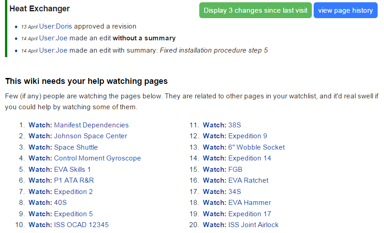Image resolution: width=384 pixels, height=233 pixels.
Task: Watch the Expedition 5 page
Action: (40, 214)
